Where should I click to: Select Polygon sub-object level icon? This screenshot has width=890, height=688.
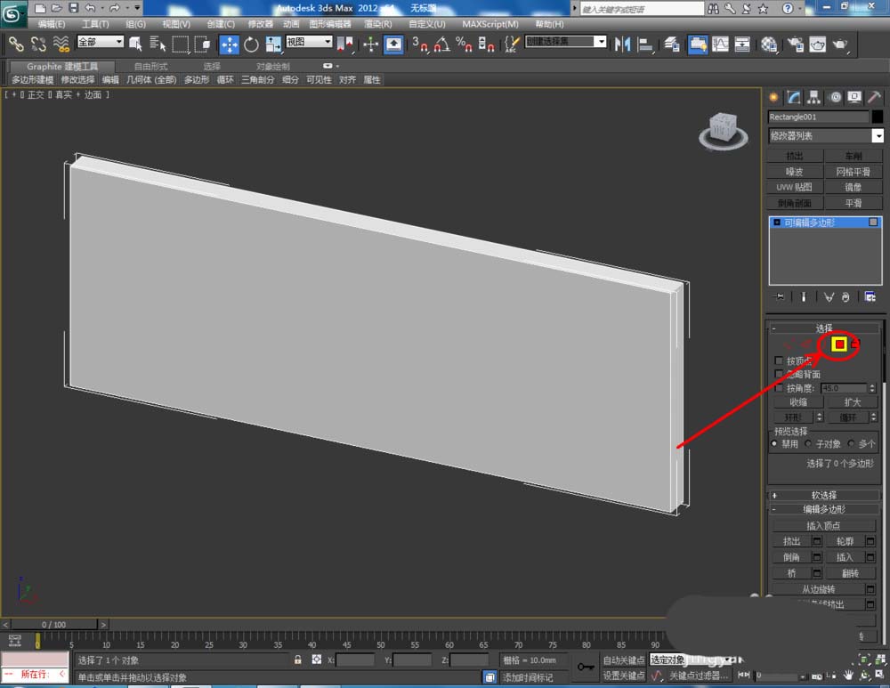coord(839,344)
